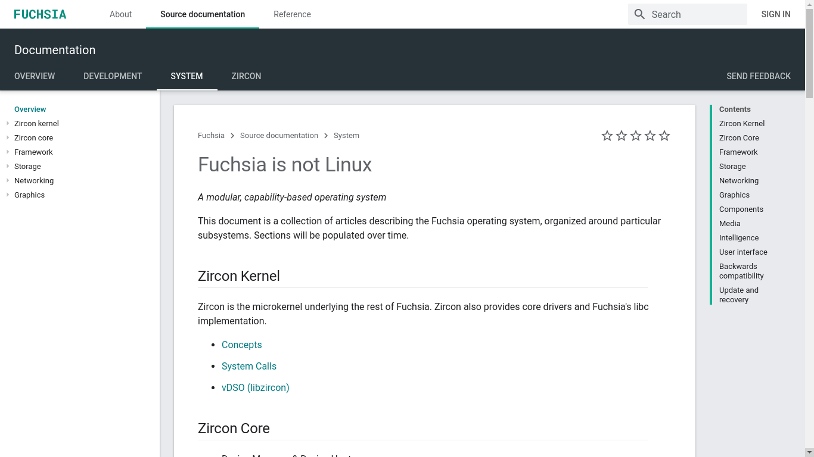The height and width of the screenshot is (457, 814).
Task: Jump to Graphics in Contents
Action: [734, 195]
